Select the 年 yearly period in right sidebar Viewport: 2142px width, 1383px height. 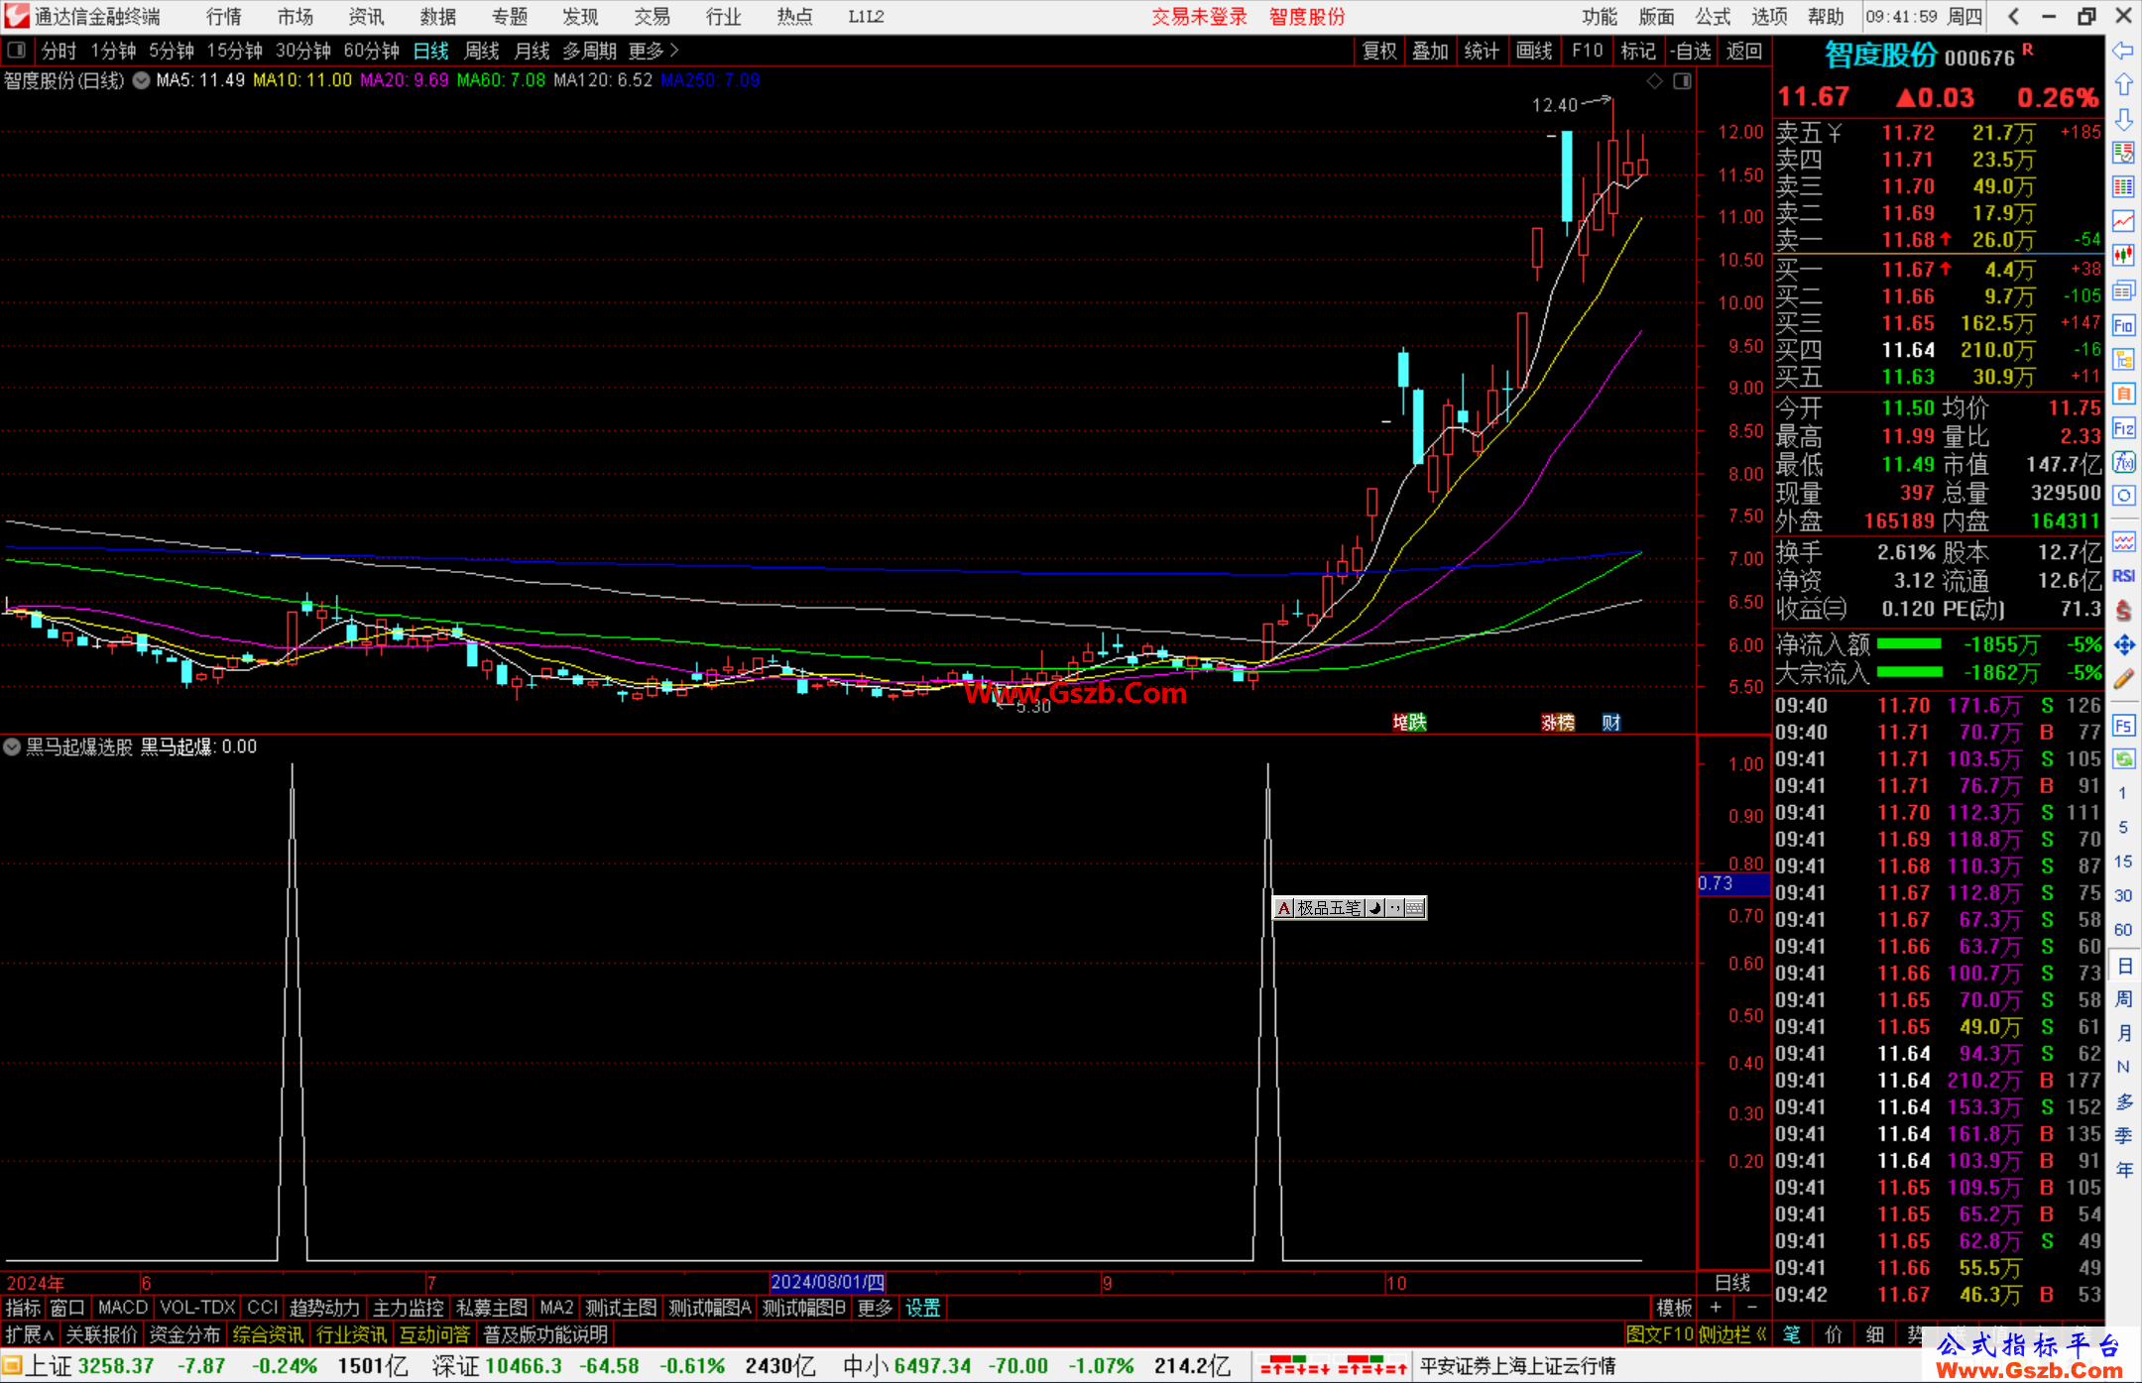point(2123,1170)
